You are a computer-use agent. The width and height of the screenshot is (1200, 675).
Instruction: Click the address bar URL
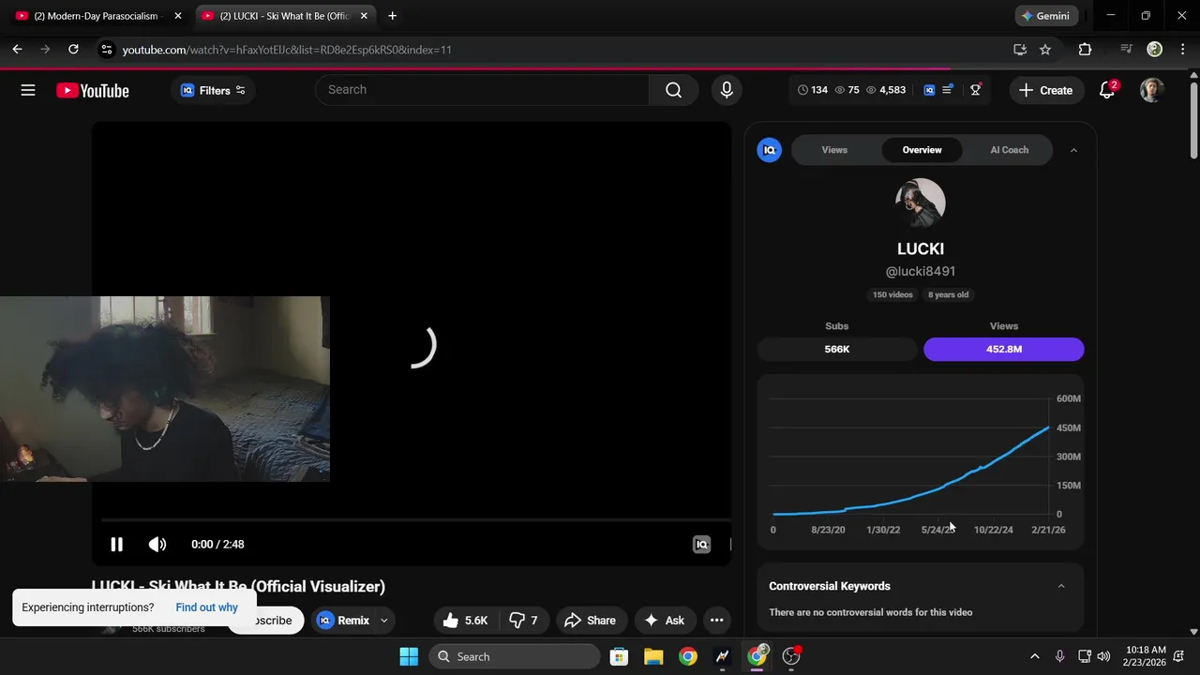pos(287,50)
